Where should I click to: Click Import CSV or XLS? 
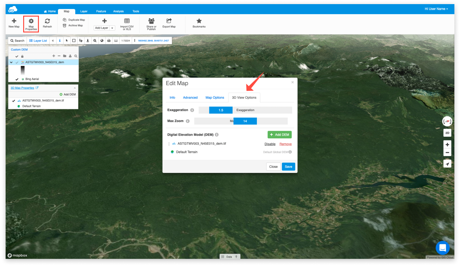tap(127, 24)
